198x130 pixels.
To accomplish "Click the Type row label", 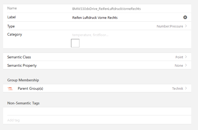I will [x=11, y=26].
